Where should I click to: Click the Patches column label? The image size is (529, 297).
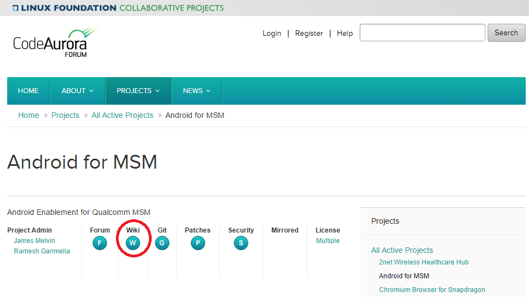coord(197,230)
